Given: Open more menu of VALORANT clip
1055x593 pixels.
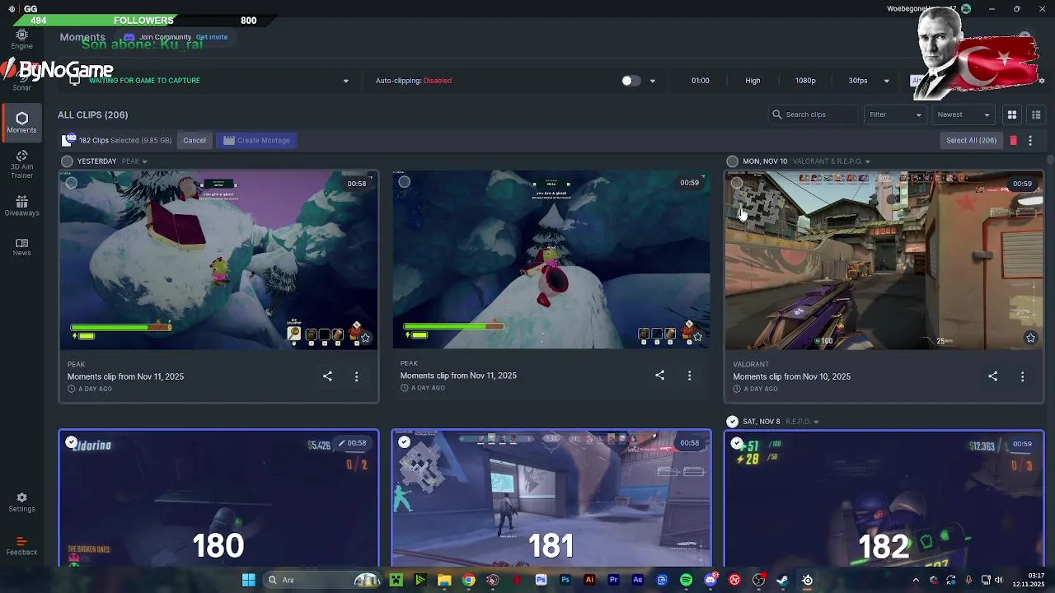Looking at the screenshot, I should pos(1023,376).
